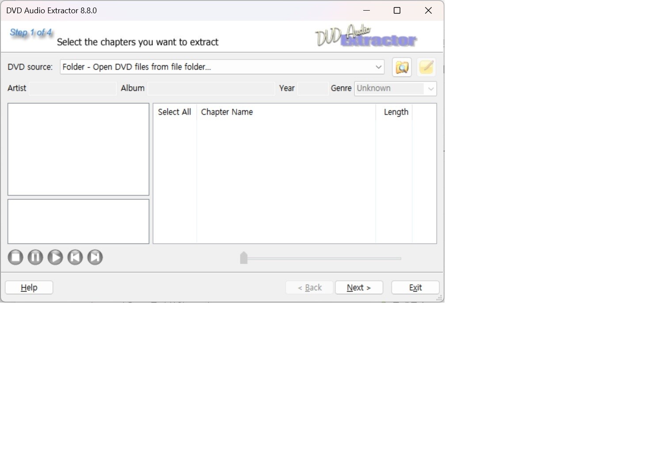Click the Select All column header
This screenshot has height=462, width=650.
click(175, 112)
